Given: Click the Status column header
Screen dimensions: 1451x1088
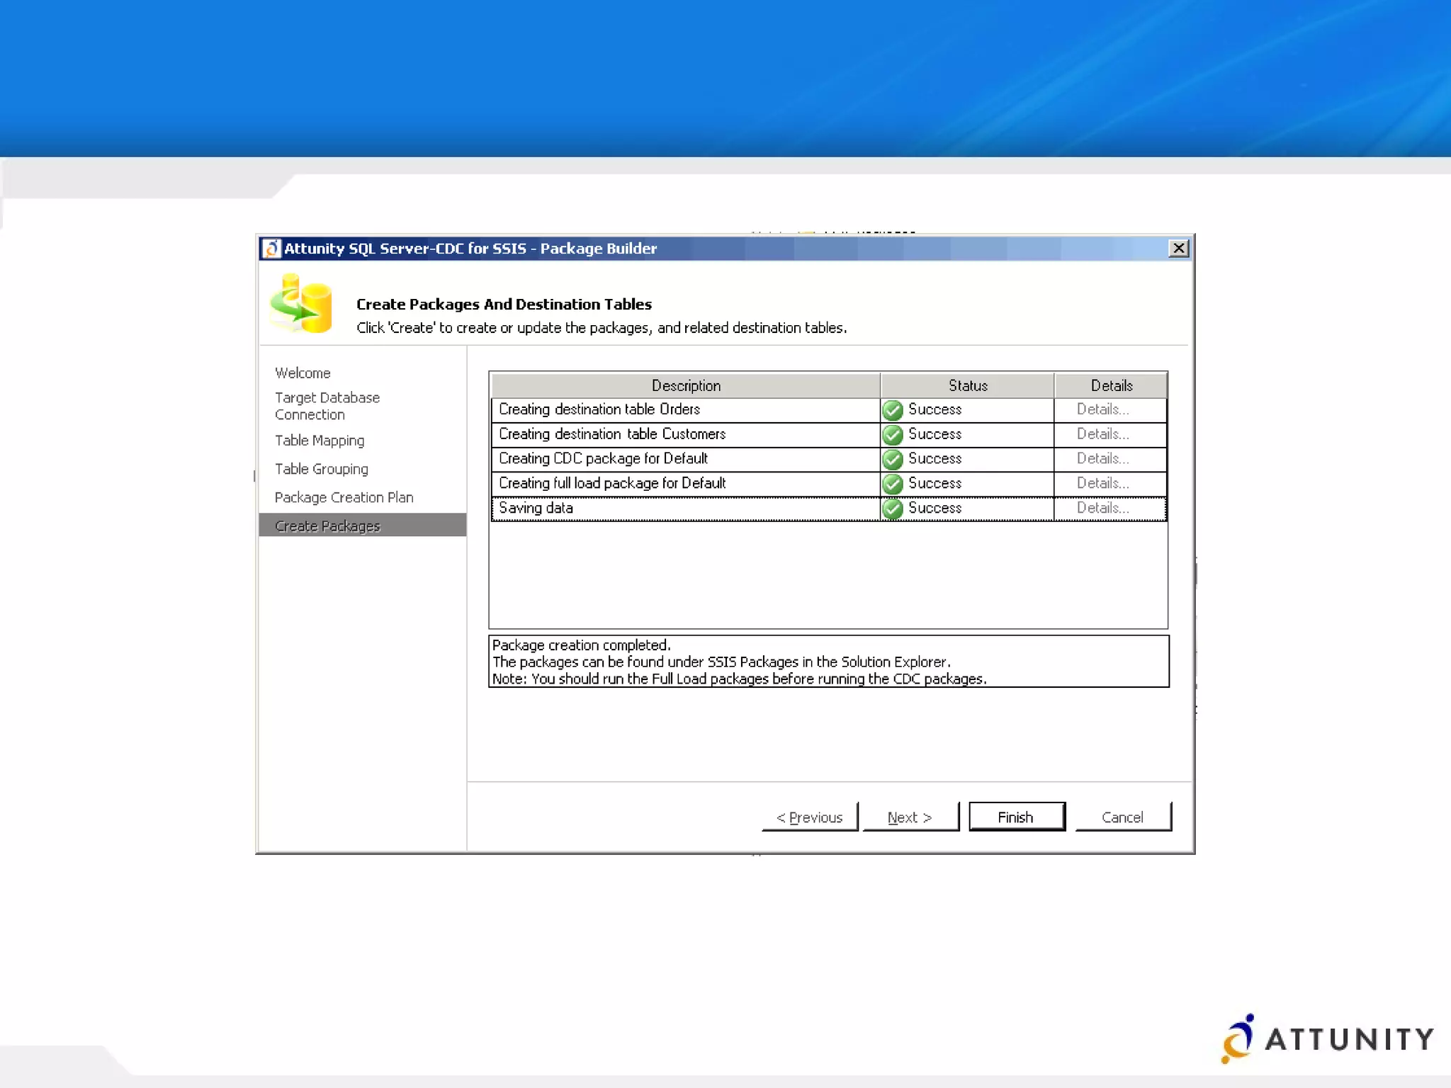Looking at the screenshot, I should point(968,385).
